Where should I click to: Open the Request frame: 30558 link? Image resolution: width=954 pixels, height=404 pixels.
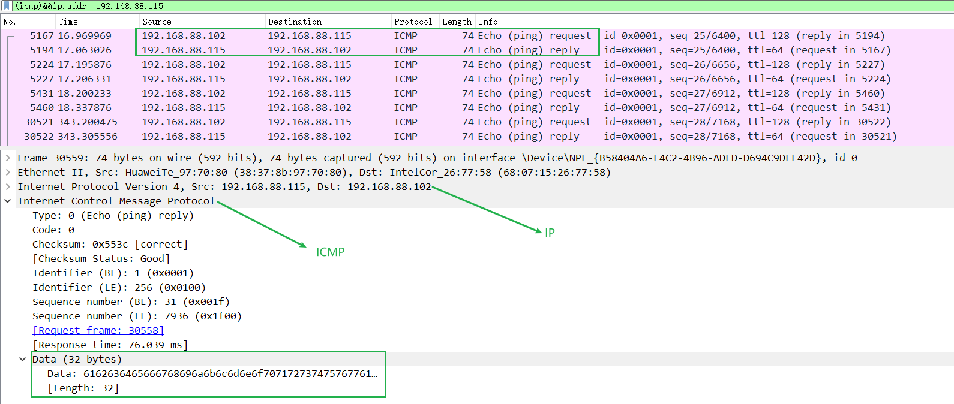pos(98,330)
